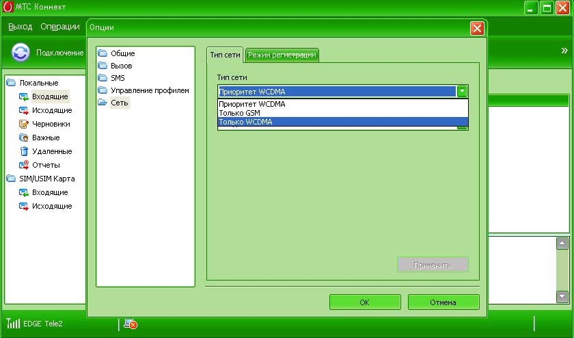The image size is (574, 338).
Task: Click the Применить button
Action: pos(433,265)
